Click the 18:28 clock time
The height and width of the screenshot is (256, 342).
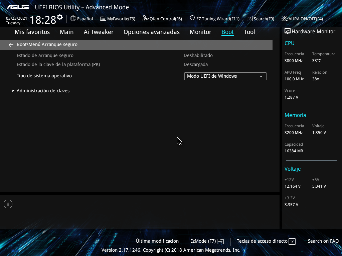pyautogui.click(x=43, y=20)
